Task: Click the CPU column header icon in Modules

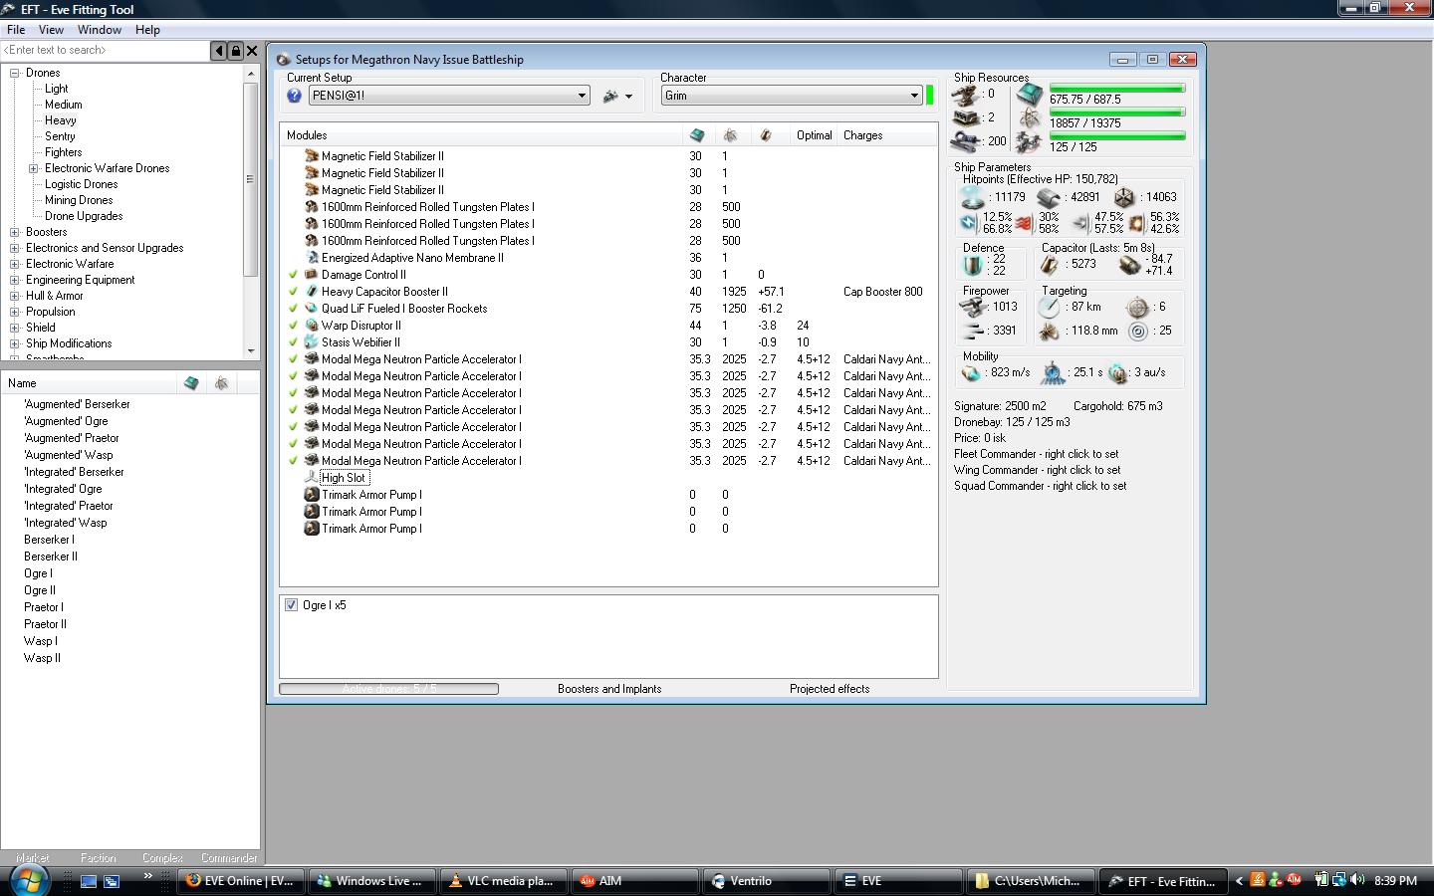Action: click(697, 135)
